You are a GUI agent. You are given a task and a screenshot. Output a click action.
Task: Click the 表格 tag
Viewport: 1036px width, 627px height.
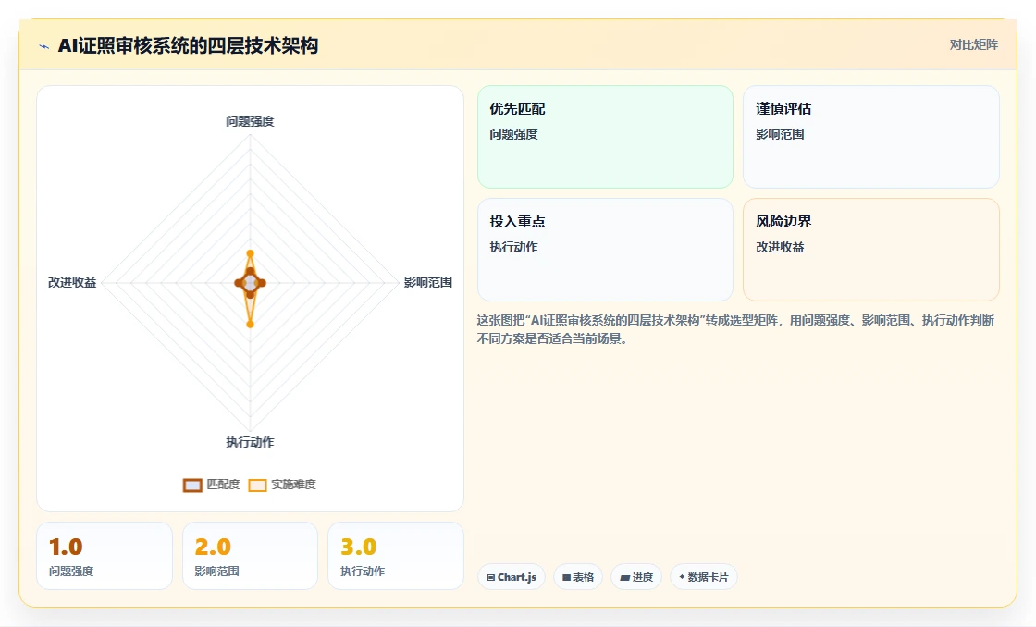point(578,577)
